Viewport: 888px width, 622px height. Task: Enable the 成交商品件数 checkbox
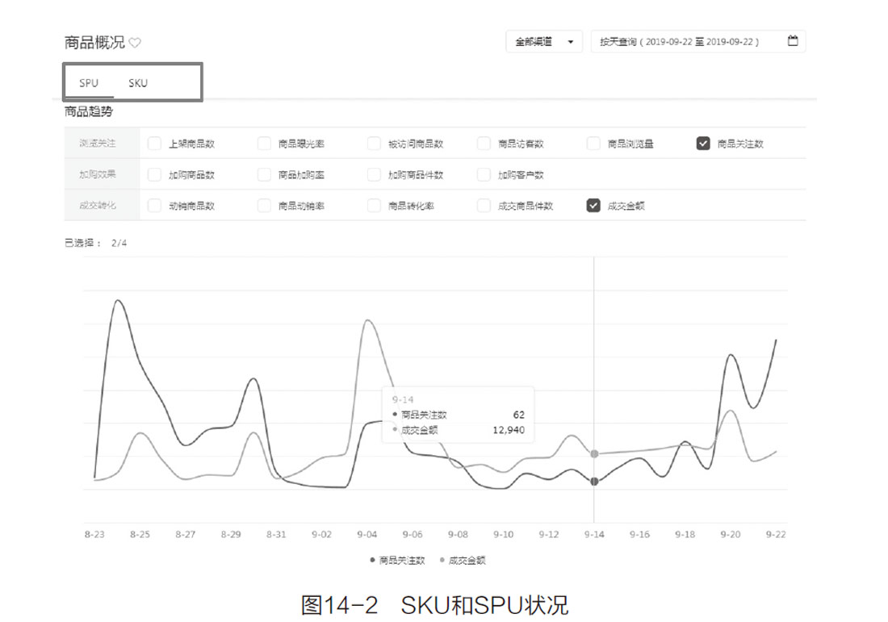484,205
